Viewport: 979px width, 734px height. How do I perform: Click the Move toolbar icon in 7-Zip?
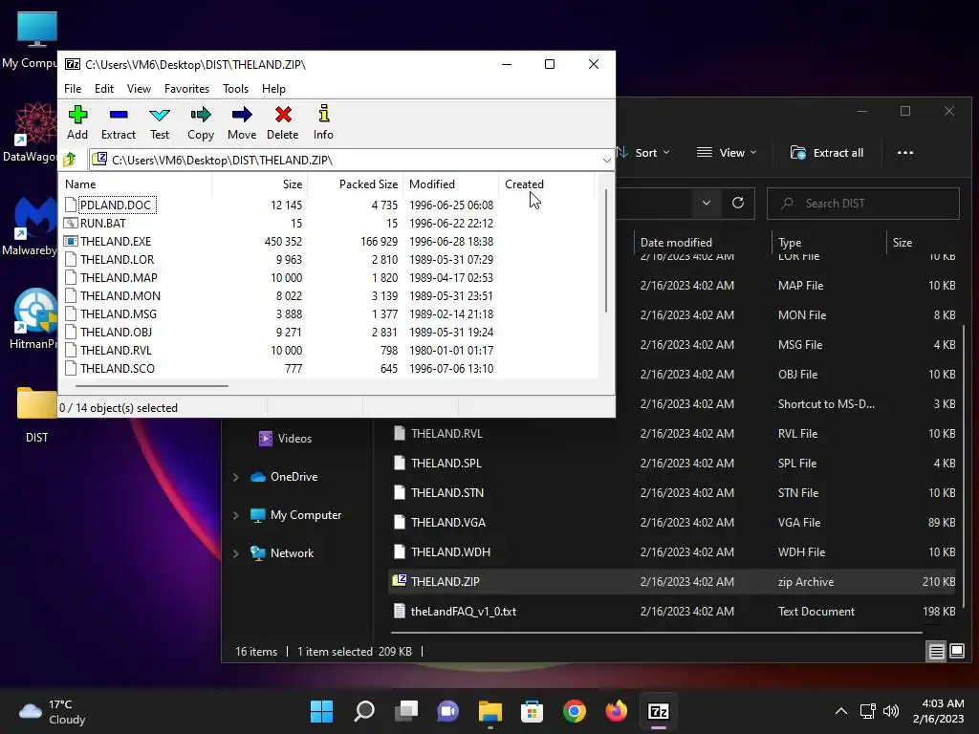242,122
